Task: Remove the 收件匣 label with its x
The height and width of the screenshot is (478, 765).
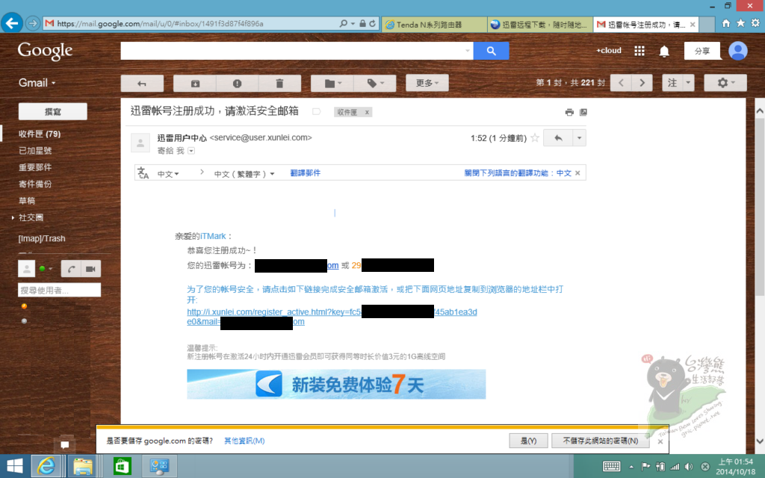Action: tap(367, 112)
